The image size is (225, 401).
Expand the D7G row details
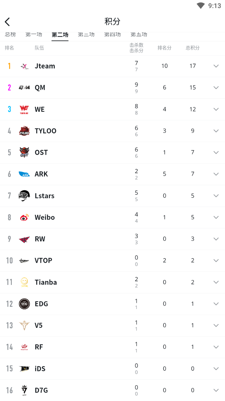click(216, 390)
